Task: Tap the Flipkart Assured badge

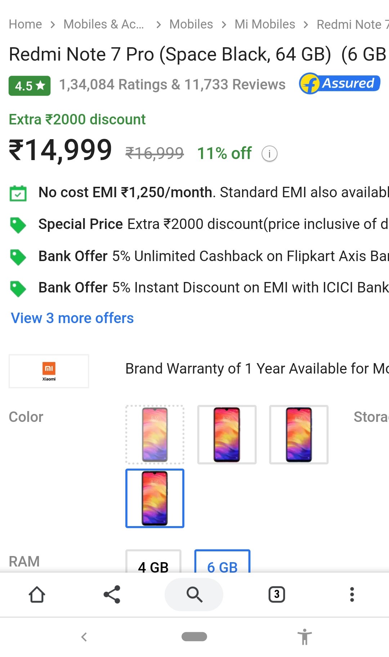Action: point(340,84)
